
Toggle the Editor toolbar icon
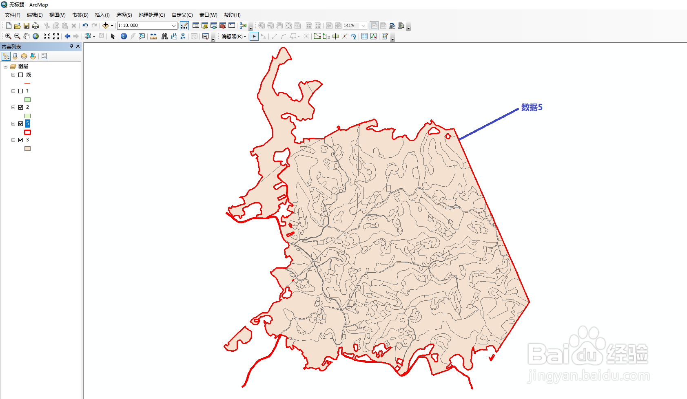click(184, 26)
